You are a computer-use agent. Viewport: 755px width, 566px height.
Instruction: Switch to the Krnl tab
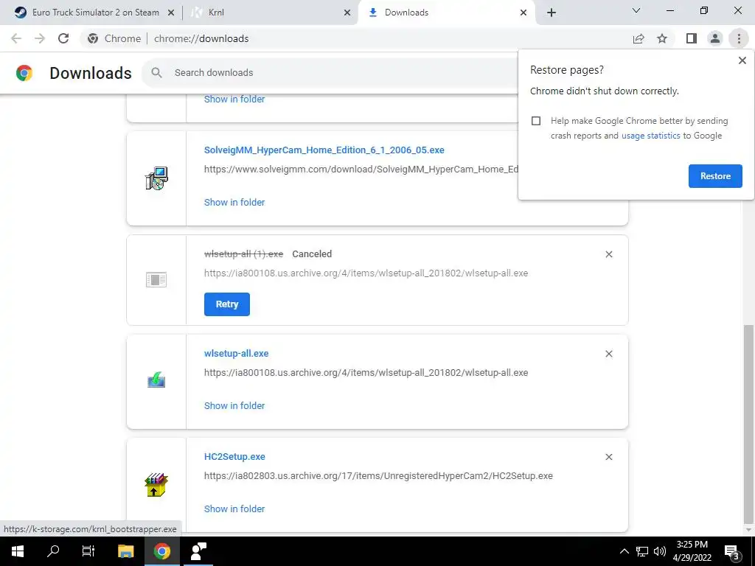(x=271, y=13)
